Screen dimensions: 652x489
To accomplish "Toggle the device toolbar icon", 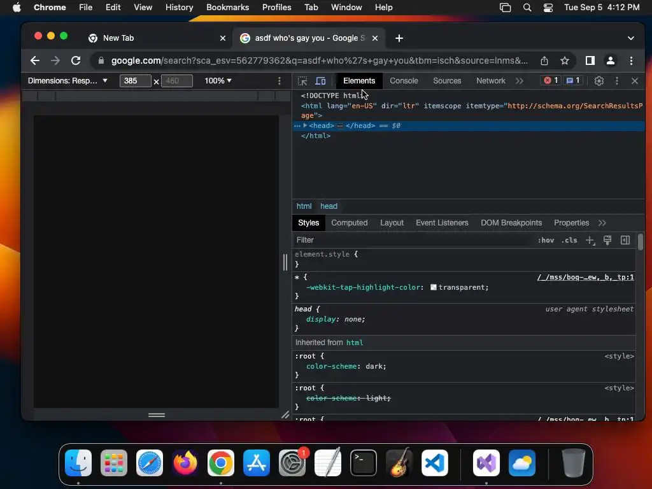I will pos(321,81).
